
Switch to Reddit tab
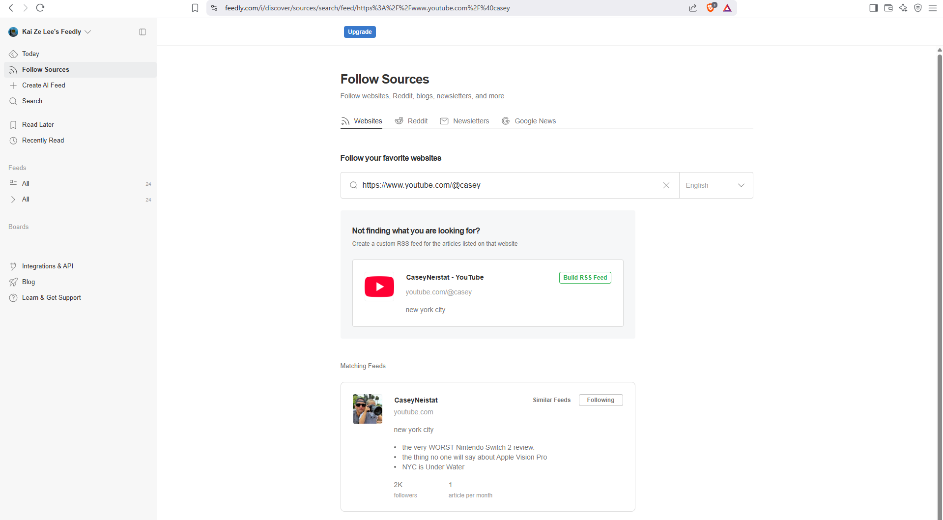(411, 121)
